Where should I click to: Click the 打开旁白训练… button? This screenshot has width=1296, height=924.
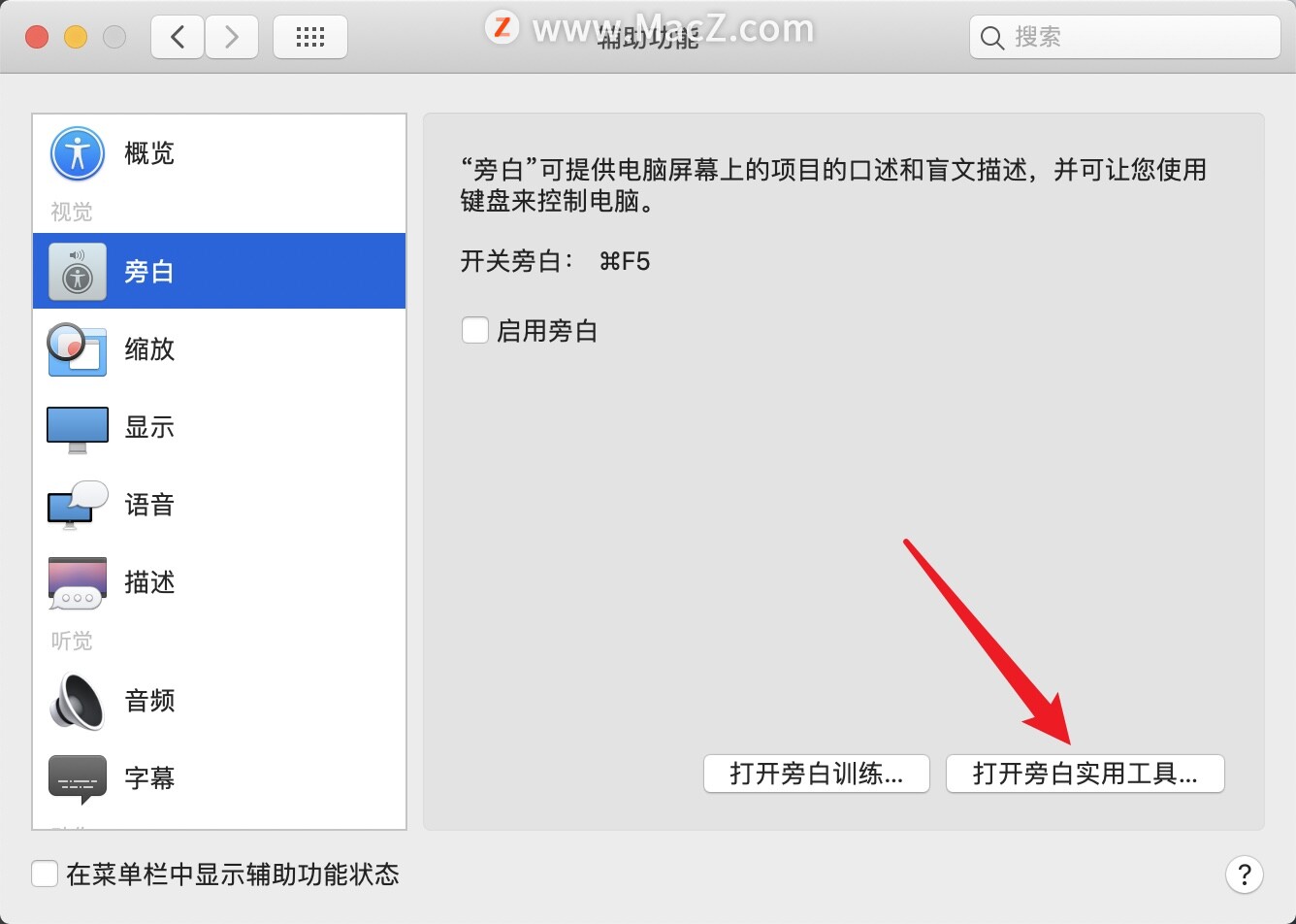click(817, 774)
